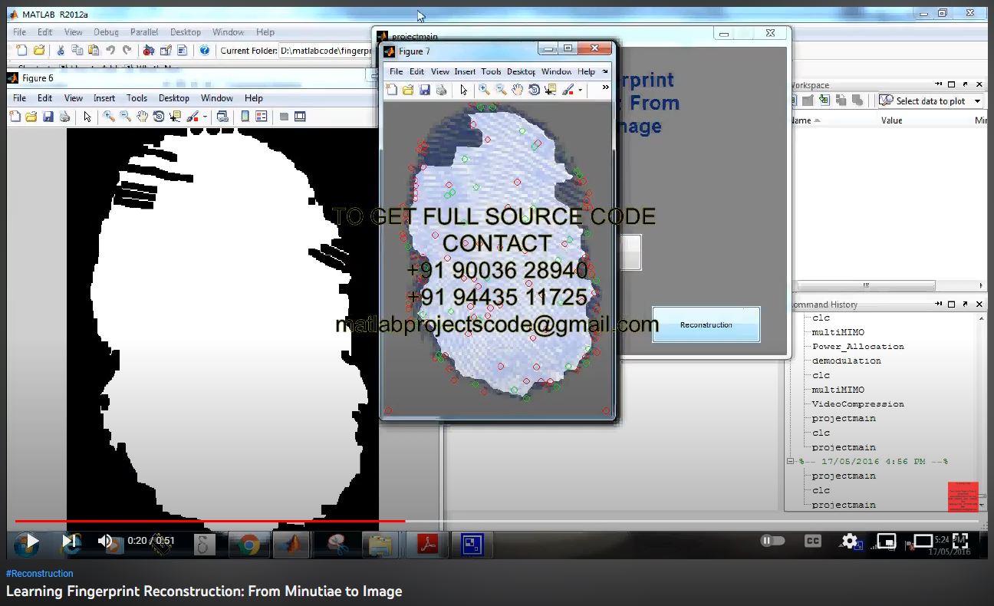Open the Parallel menu in MATLAB

click(x=144, y=32)
